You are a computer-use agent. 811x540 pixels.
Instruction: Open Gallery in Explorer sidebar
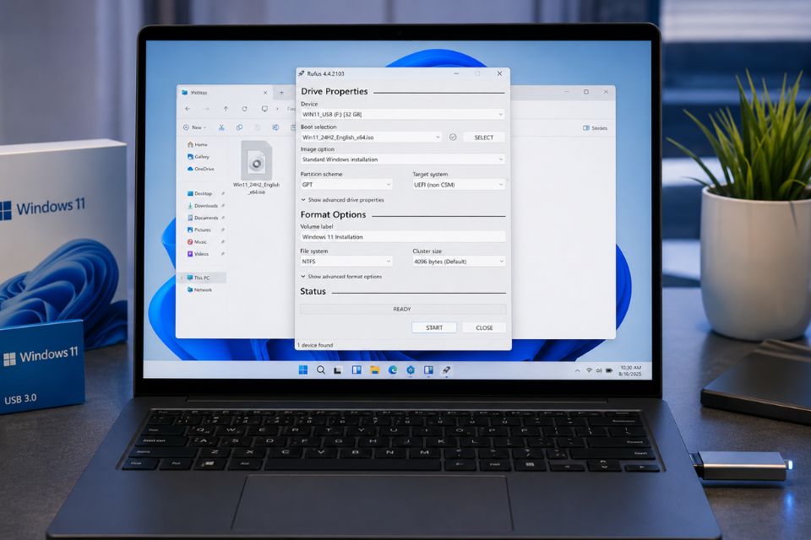tap(198, 157)
